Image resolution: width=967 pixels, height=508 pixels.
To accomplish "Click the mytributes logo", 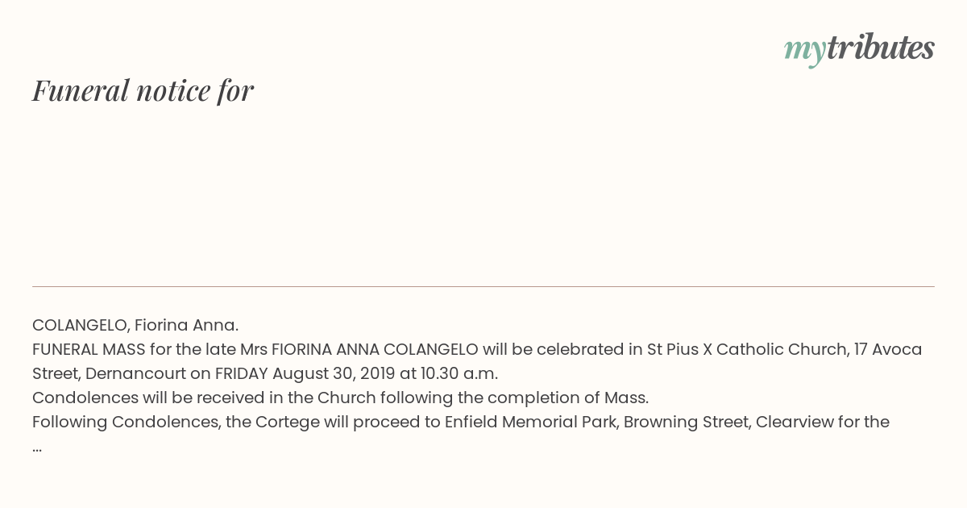I will [859, 49].
